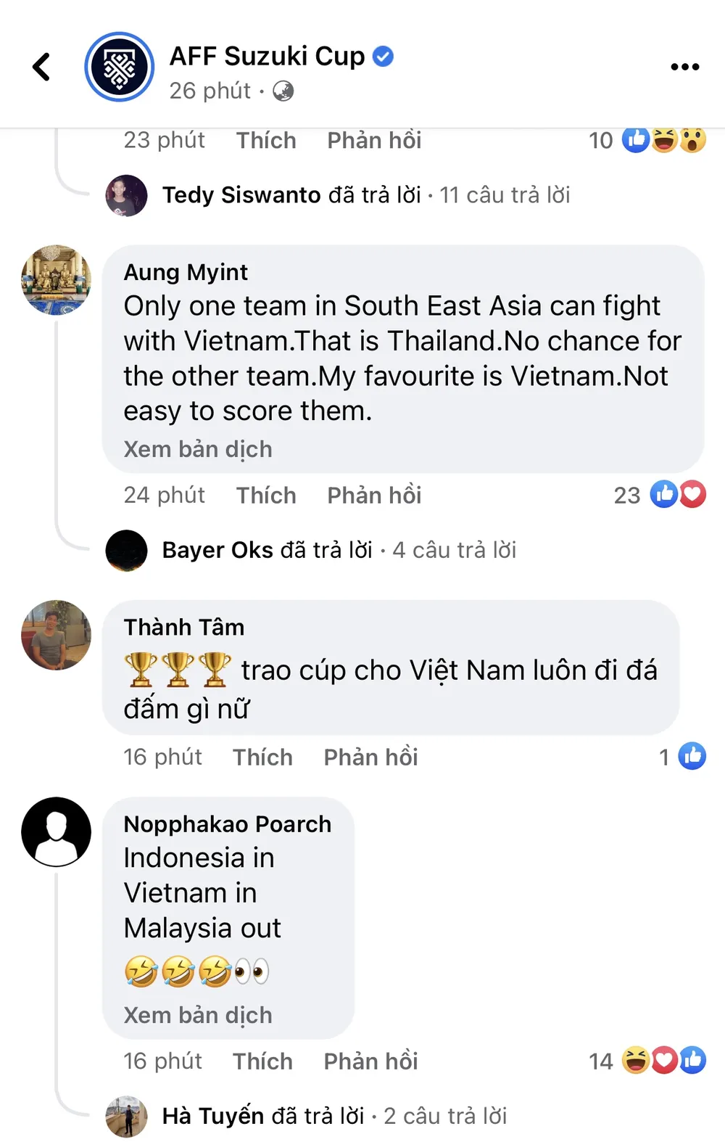The image size is (725, 1142).
Task: Translate Nopphakao Poarch's comment with Xem bản dịch
Action: (198, 1014)
